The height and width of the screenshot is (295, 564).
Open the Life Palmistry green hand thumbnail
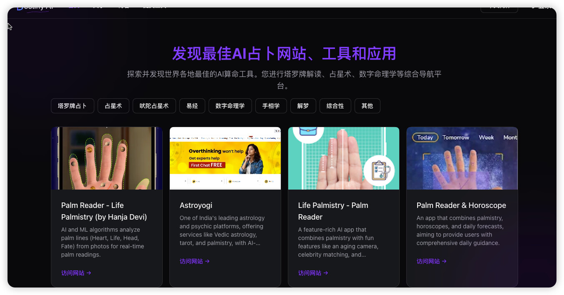point(344,158)
